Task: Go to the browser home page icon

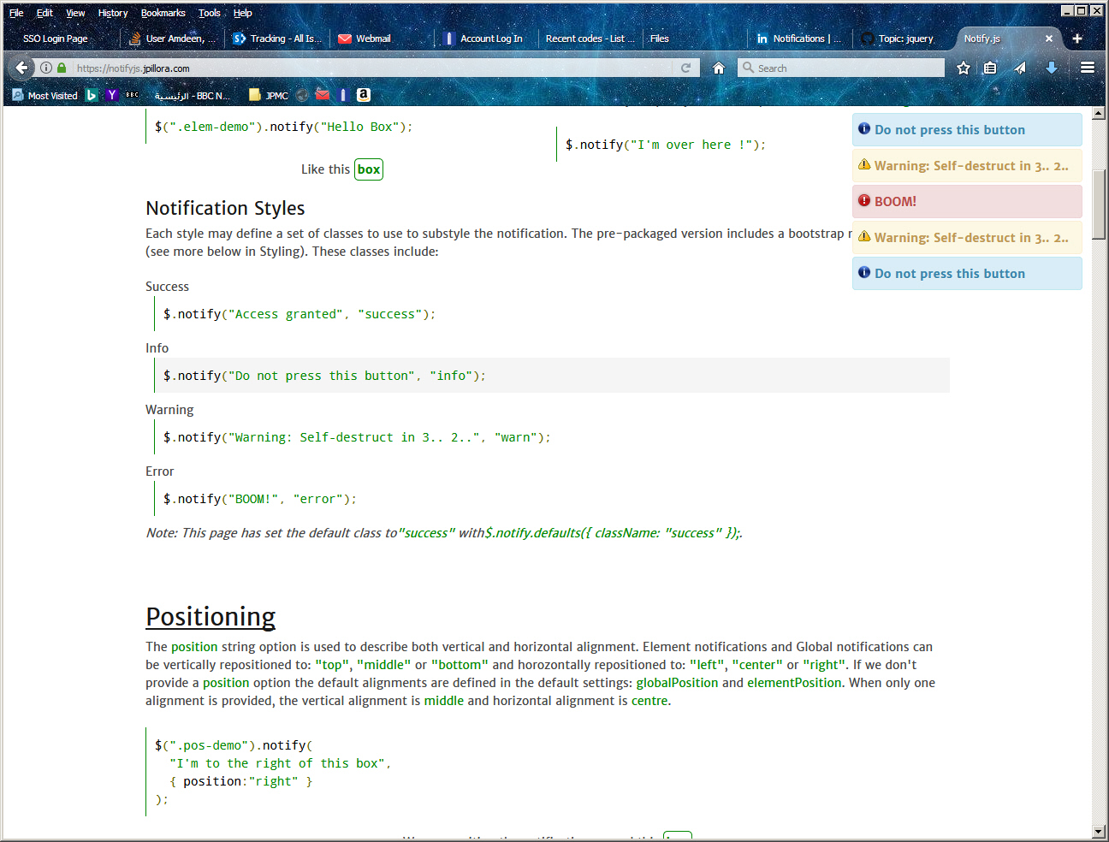Action: click(x=719, y=68)
